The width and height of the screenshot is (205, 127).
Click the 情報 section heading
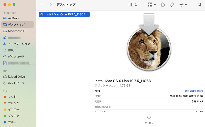(97, 91)
